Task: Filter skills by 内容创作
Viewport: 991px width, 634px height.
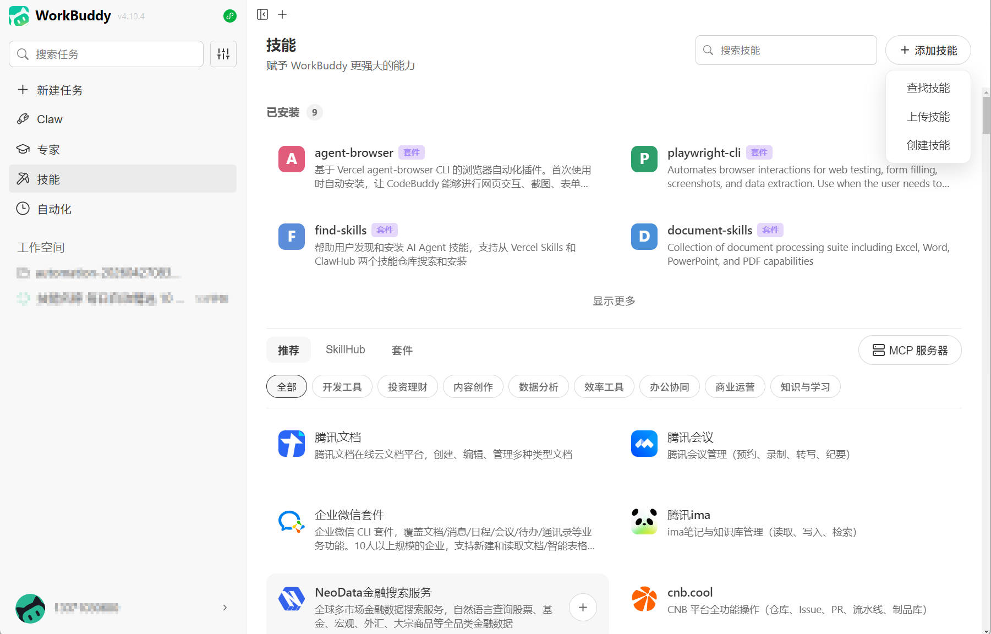Action: click(473, 387)
